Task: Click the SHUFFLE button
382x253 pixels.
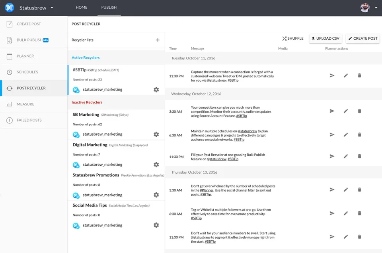Action: tap(292, 38)
